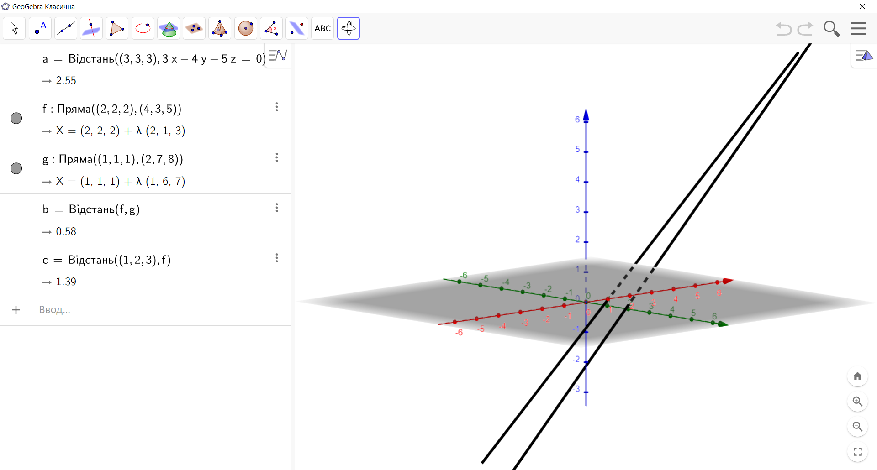Open the options menu for line f
Image resolution: width=877 pixels, height=470 pixels.
point(276,107)
